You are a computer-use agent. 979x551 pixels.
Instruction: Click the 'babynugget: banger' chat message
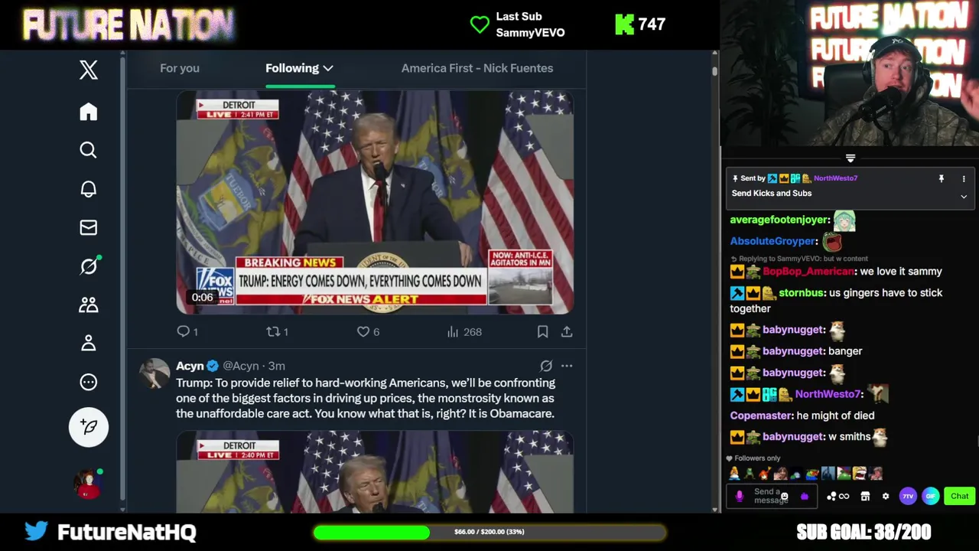tap(796, 351)
